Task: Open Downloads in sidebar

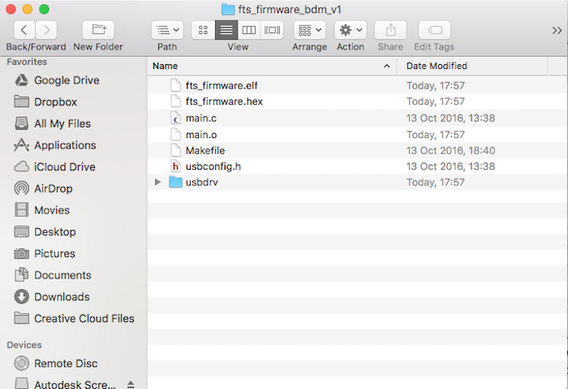Action: (62, 297)
